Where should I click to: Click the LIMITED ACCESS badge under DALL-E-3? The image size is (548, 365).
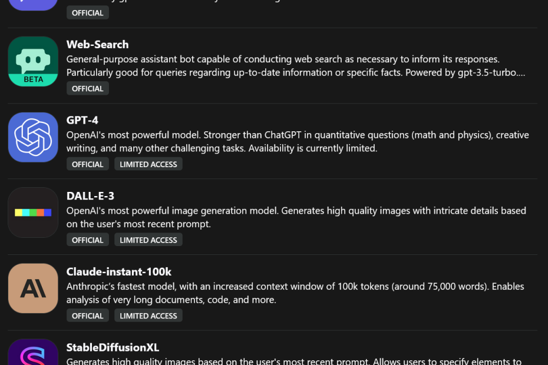[x=148, y=240]
